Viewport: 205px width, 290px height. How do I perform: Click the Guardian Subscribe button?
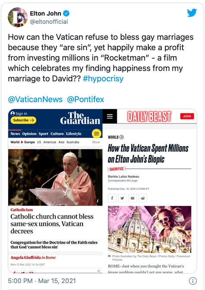23,120
